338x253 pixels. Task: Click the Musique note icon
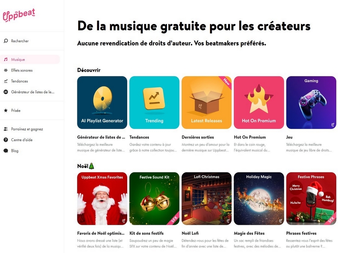click(6, 59)
